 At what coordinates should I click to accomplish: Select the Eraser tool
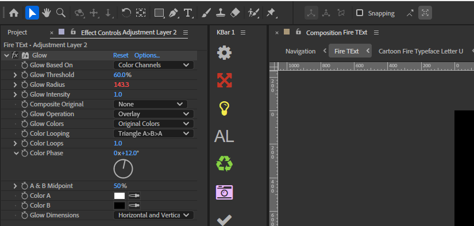click(x=235, y=13)
